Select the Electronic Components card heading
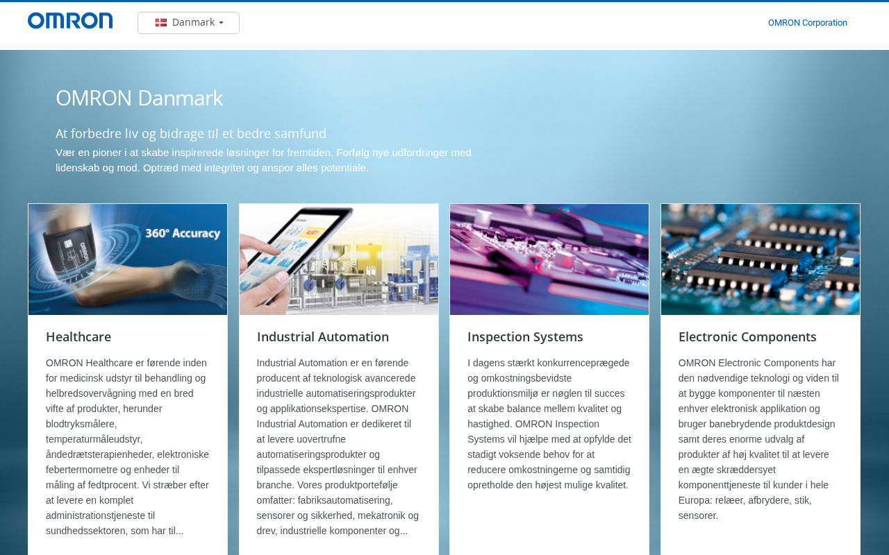The width and height of the screenshot is (889, 555). (x=747, y=336)
